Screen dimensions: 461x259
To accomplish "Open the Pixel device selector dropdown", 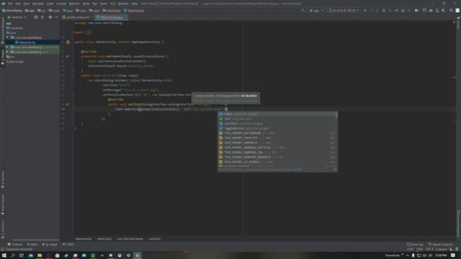I will pos(344,10).
